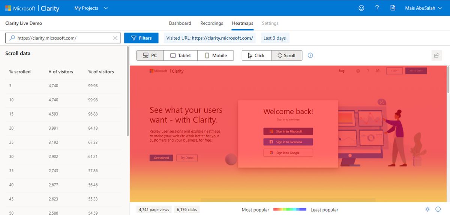Viewport: 450px width, 215px height.
Task: Select the 2,743 visitors cell
Action: pos(53,170)
